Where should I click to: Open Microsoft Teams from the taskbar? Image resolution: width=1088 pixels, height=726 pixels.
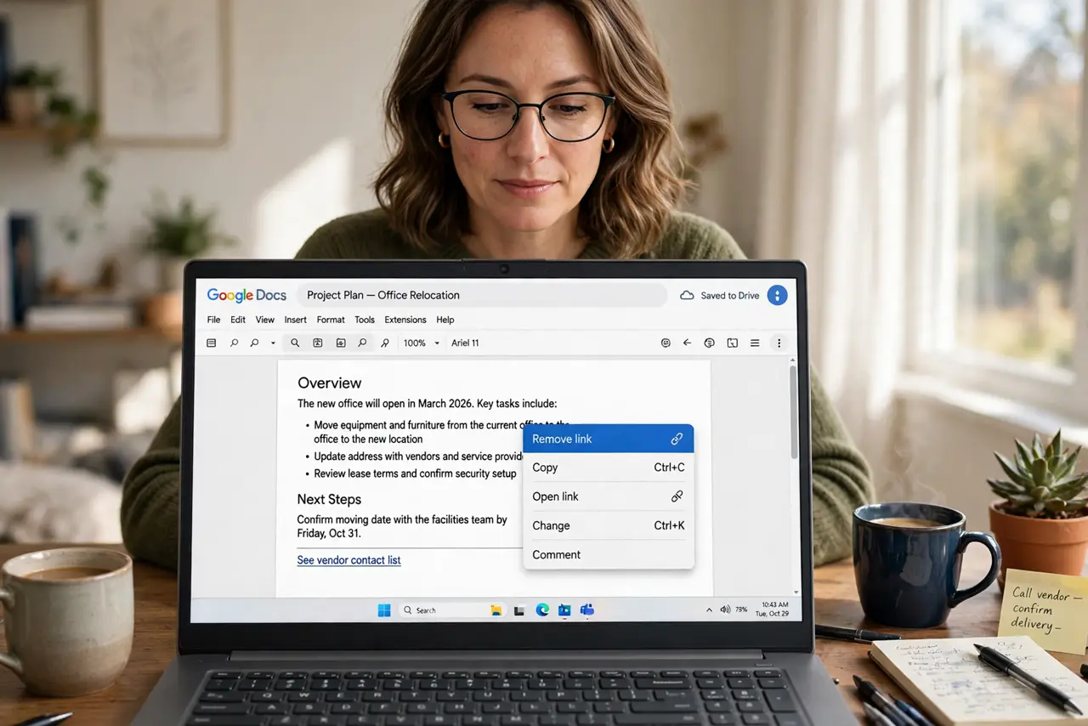click(586, 610)
